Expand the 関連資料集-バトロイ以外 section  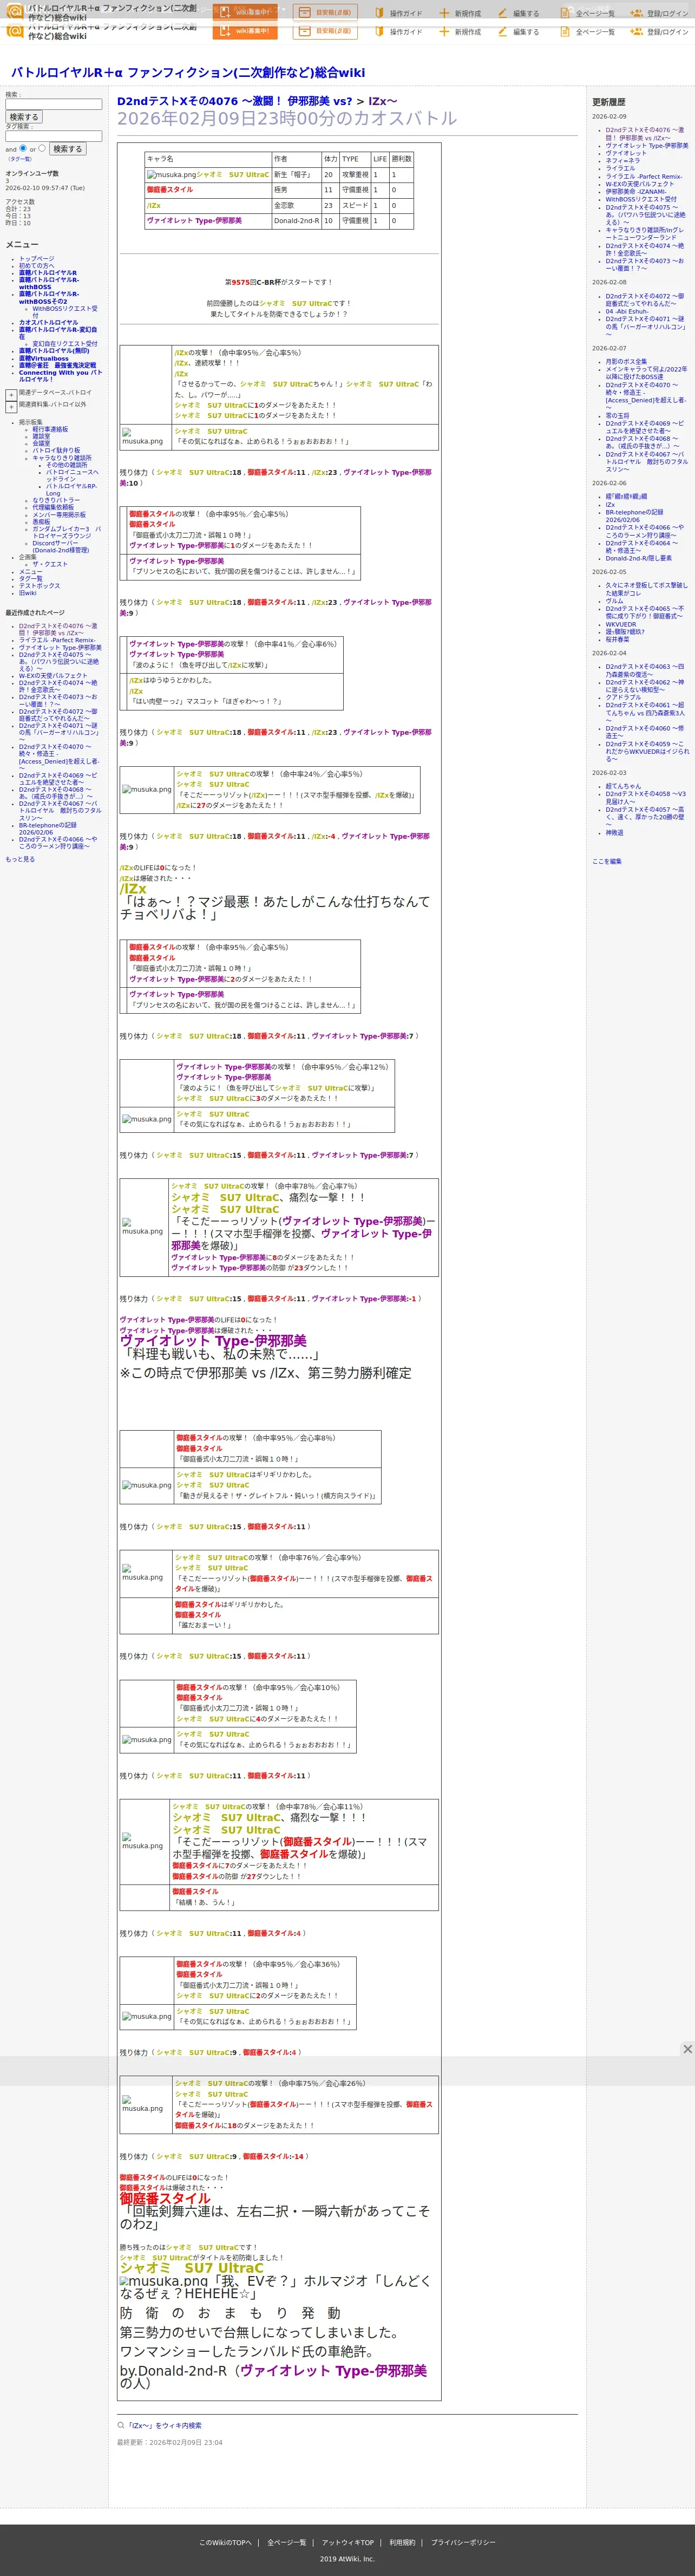pyautogui.click(x=11, y=407)
